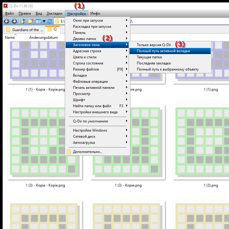Click file name 1 (1) - Kopie - Kopie.png
The image size is (229, 229).
(x=45, y=89)
